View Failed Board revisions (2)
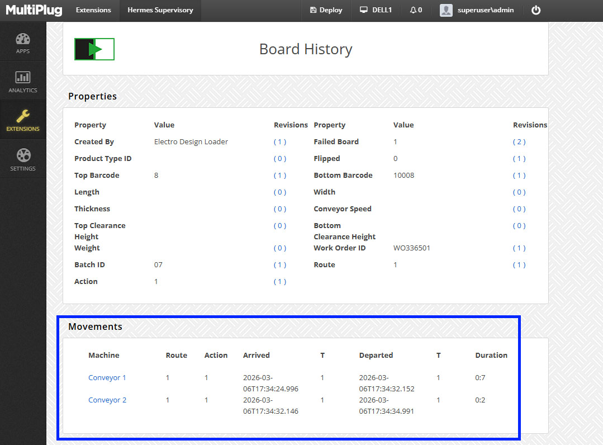The height and width of the screenshot is (445, 603). 519,142
